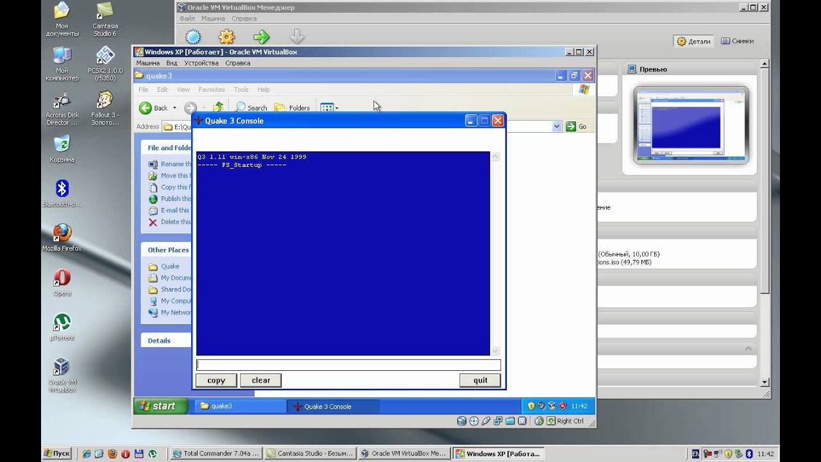Click the network indicator in VM status bar
This screenshot has width=821, height=462.
point(498,421)
